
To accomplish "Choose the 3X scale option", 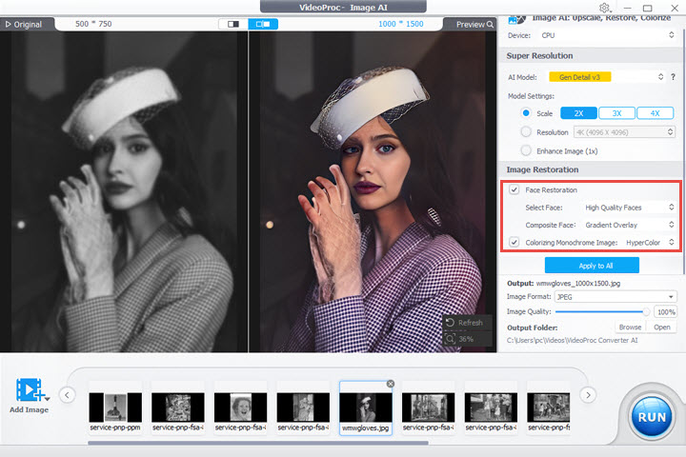I will 616,112.
